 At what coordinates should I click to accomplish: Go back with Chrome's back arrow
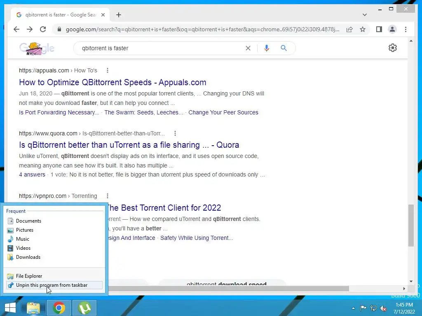point(16,29)
